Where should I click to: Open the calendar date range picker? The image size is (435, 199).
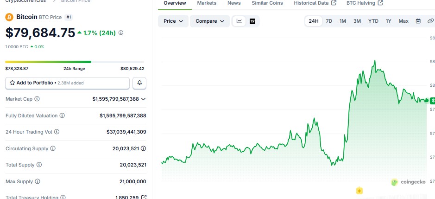click(418, 21)
